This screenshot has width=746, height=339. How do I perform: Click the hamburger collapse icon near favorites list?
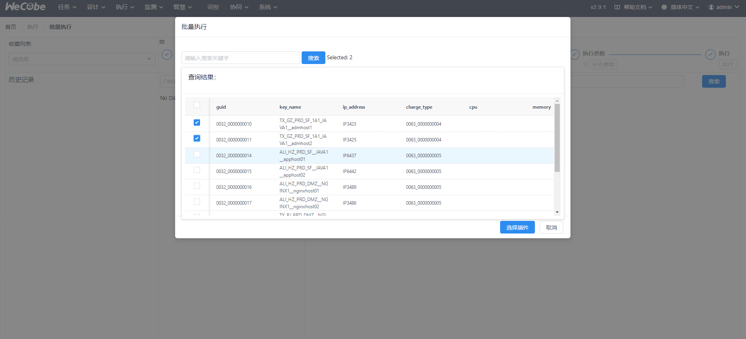tap(162, 42)
